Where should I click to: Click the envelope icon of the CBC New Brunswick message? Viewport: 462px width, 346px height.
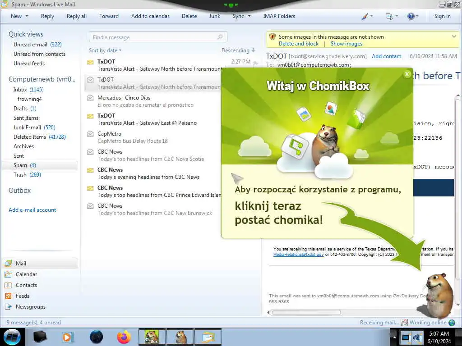90,206
